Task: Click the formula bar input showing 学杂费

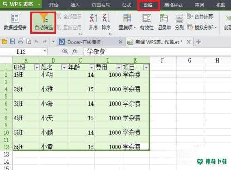Action: click(x=157, y=51)
